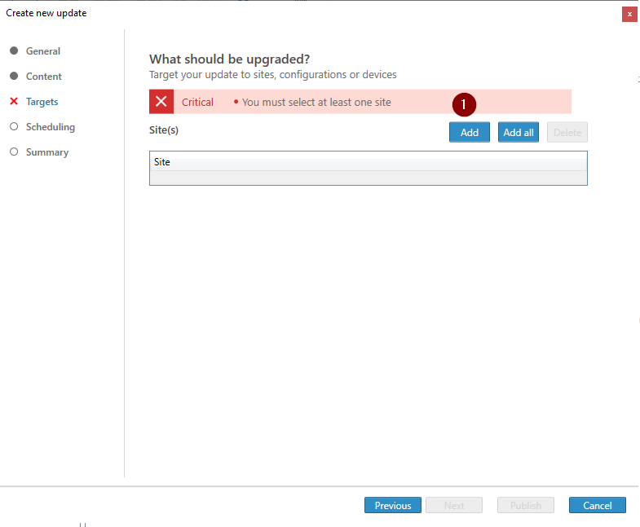Jump to the Summary step
This screenshot has height=527, width=640.
[x=47, y=152]
